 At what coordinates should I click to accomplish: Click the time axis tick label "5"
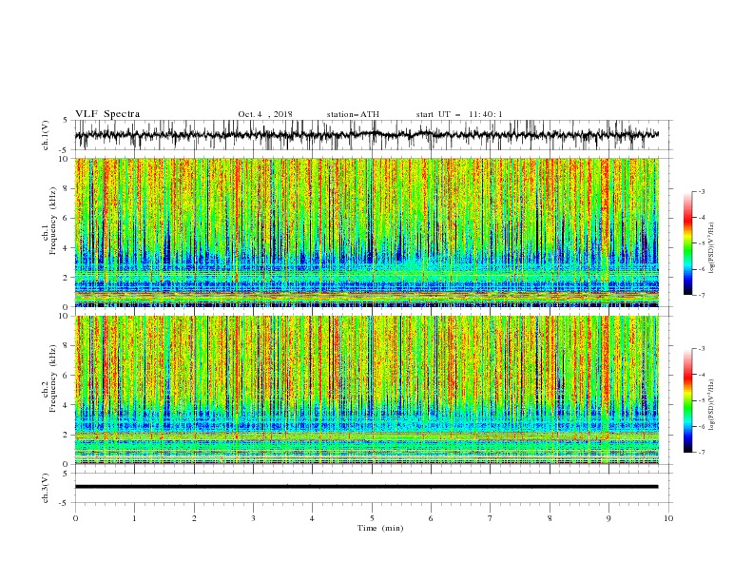(x=372, y=518)
